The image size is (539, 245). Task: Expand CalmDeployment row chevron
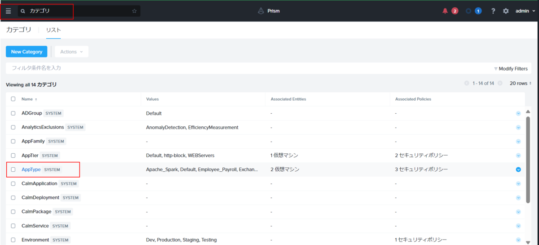coord(518,197)
